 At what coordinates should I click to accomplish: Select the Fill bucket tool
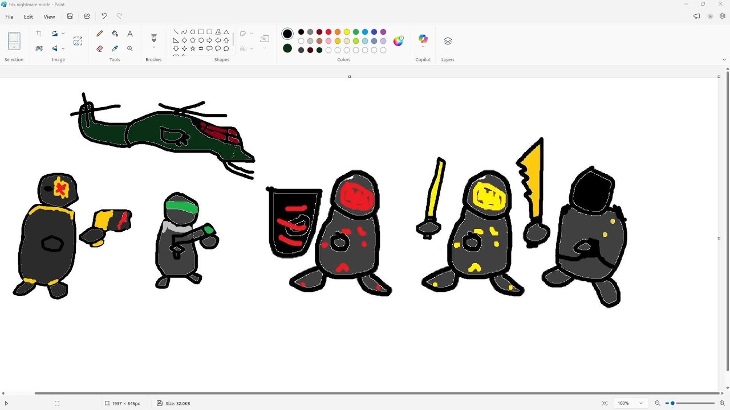115,34
